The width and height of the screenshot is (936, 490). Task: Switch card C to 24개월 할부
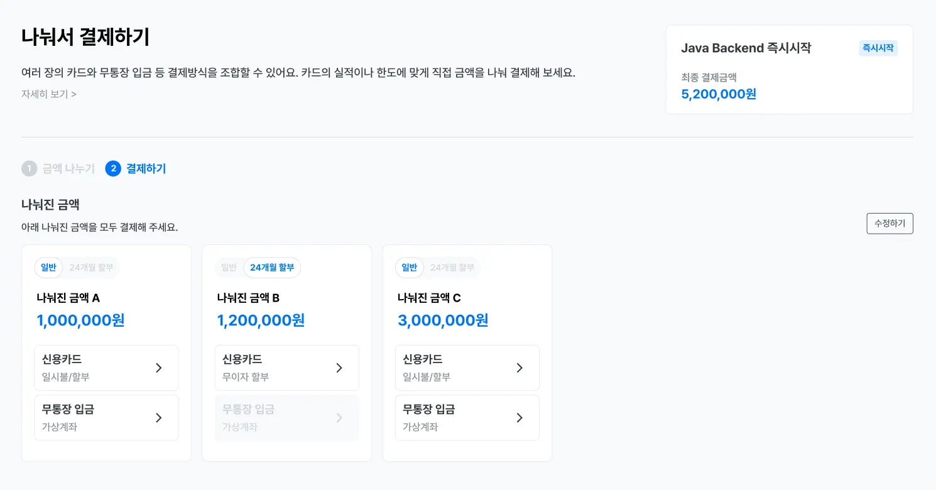(x=452, y=268)
